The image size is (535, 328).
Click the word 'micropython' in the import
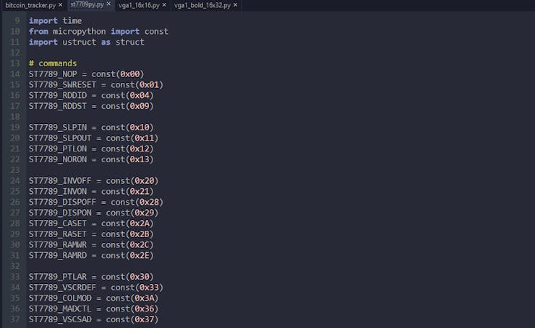point(79,31)
